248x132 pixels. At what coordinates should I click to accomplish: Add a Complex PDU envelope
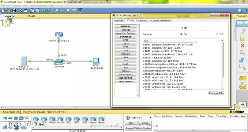[x=243, y=86]
